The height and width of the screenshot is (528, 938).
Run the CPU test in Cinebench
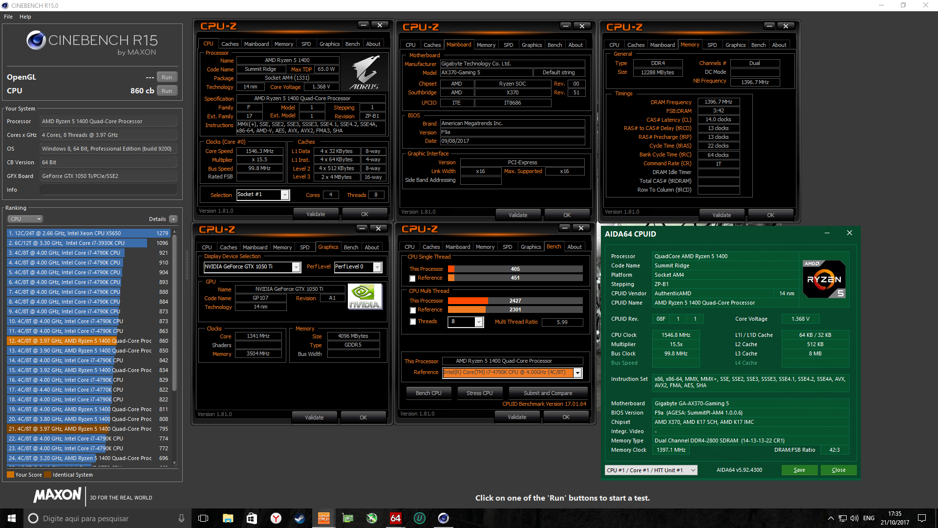(167, 91)
